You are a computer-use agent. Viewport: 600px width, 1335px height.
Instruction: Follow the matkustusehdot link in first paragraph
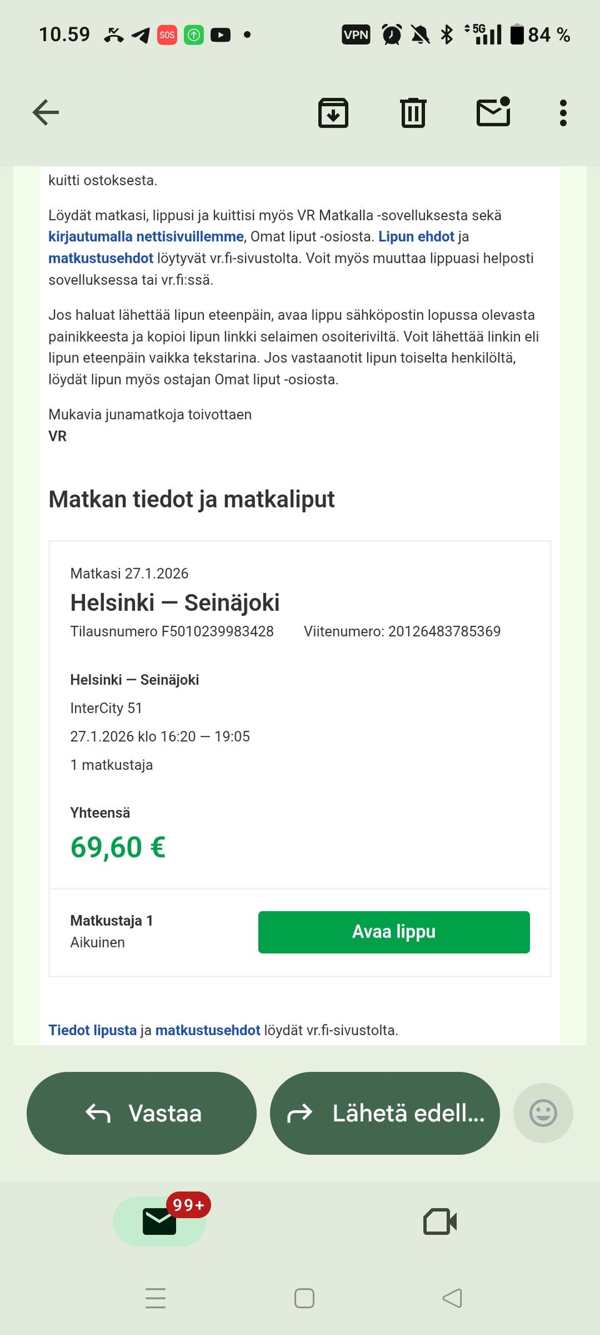click(101, 258)
